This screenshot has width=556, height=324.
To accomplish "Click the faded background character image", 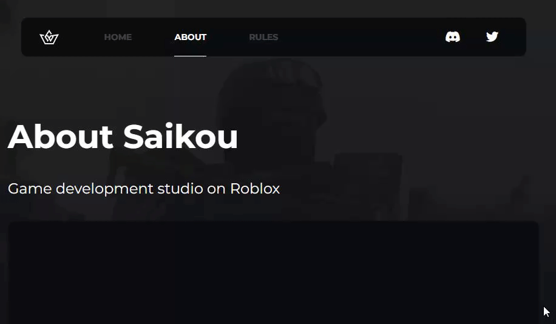I will pos(273,106).
